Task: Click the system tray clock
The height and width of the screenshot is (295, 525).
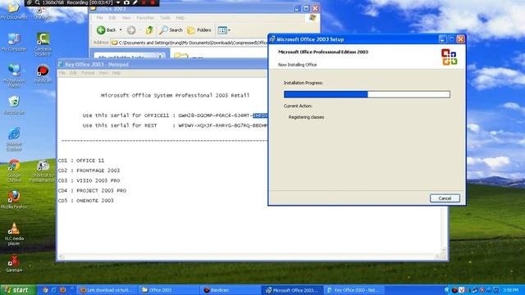Action: pyautogui.click(x=510, y=290)
